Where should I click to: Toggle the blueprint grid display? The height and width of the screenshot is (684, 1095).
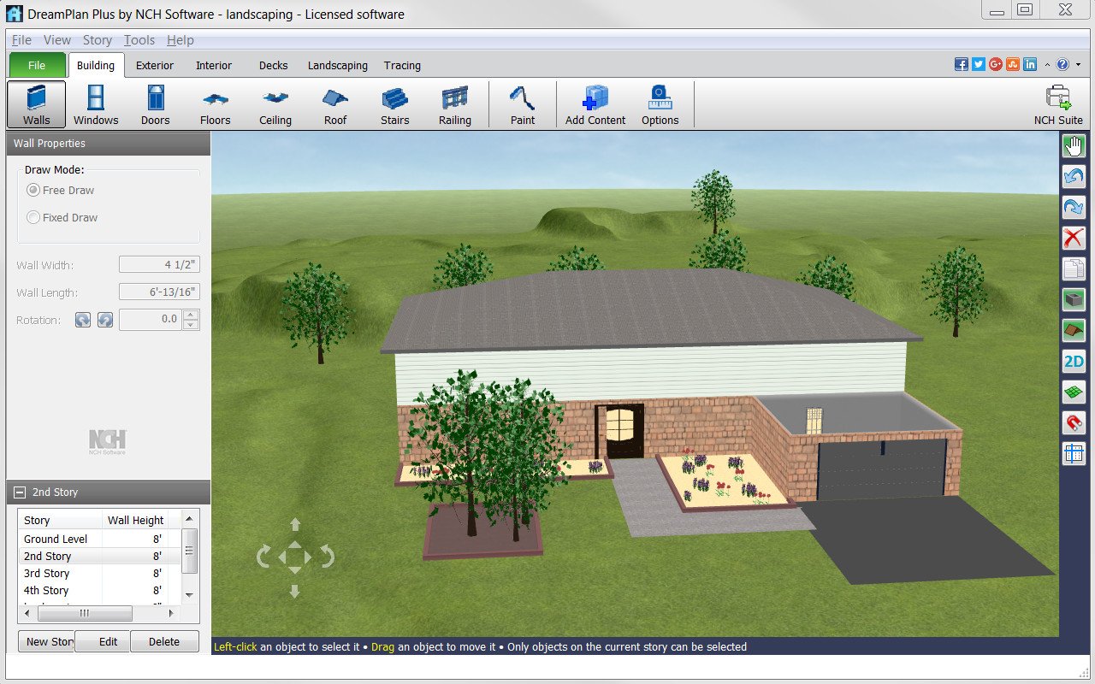[x=1074, y=454]
